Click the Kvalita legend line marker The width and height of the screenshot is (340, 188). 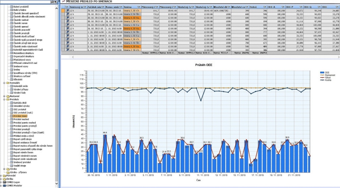click(322, 80)
